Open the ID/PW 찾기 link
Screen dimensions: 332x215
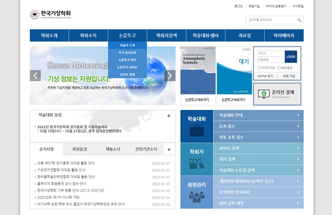(x=266, y=76)
